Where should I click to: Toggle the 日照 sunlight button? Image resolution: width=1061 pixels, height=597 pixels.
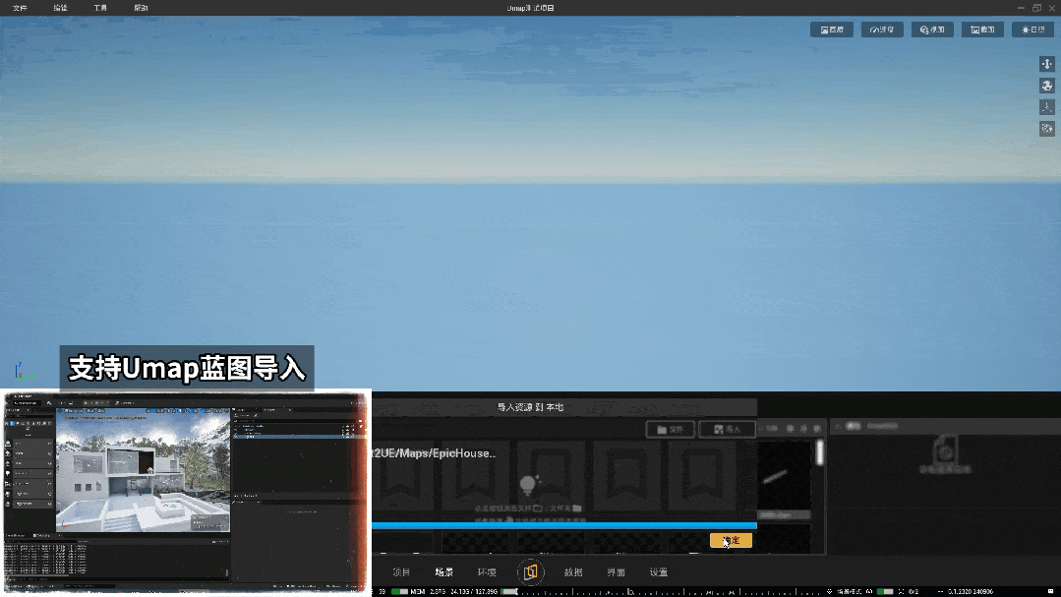[1032, 30]
